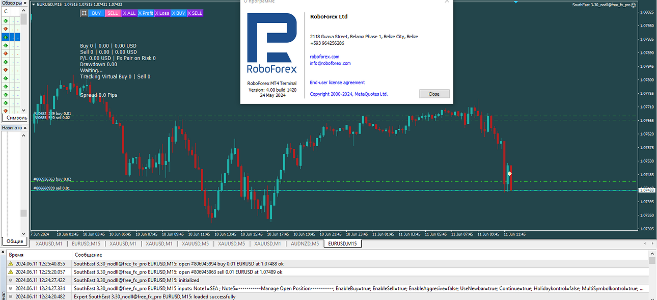Click the RoboForex logo image
This screenshot has width=657, height=300.
click(272, 44)
